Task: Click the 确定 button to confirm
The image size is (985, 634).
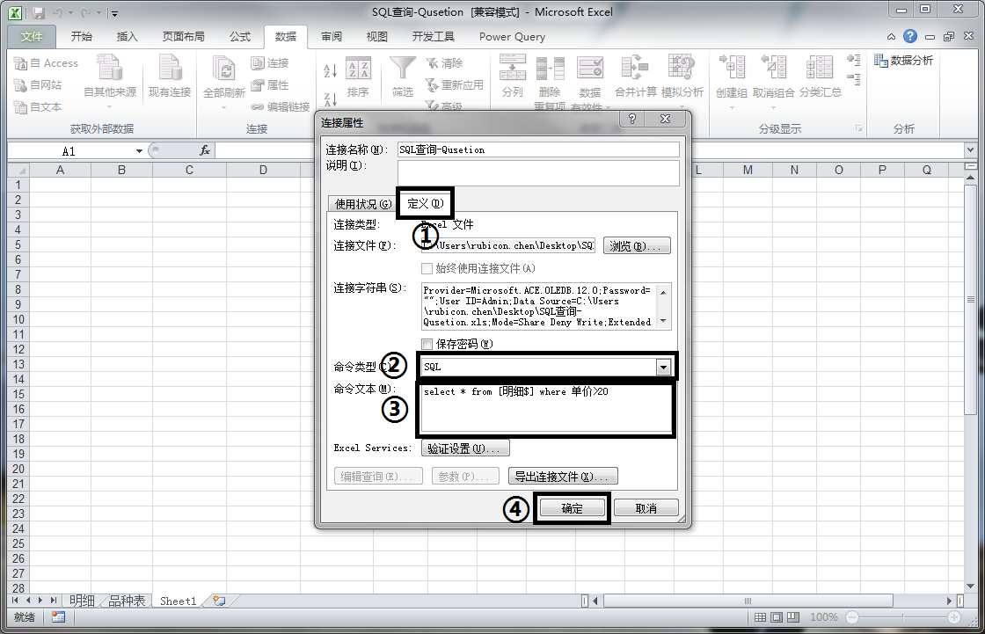Action: coord(572,507)
